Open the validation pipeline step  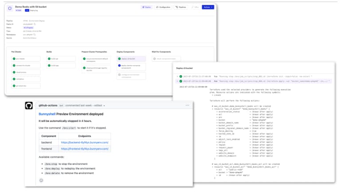pos(26,79)
